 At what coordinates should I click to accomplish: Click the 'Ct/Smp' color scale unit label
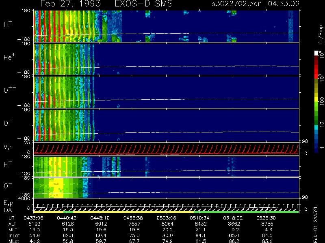(321, 34)
